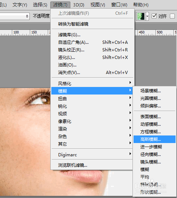
Task: Open the 3D(D) menu
Action: [x=79, y=5]
